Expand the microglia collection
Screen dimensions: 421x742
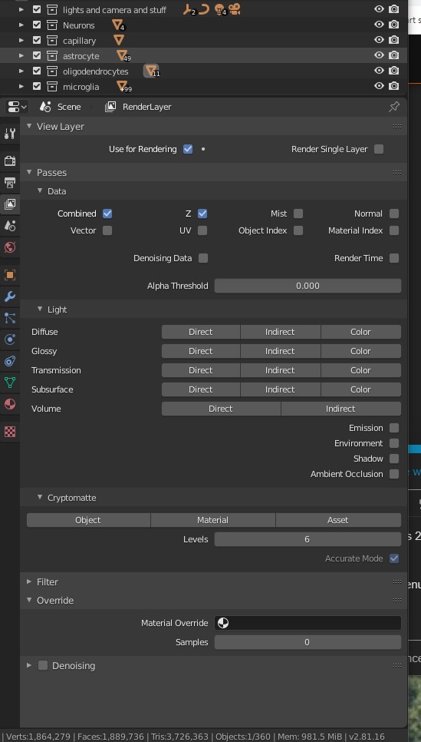(x=21, y=86)
